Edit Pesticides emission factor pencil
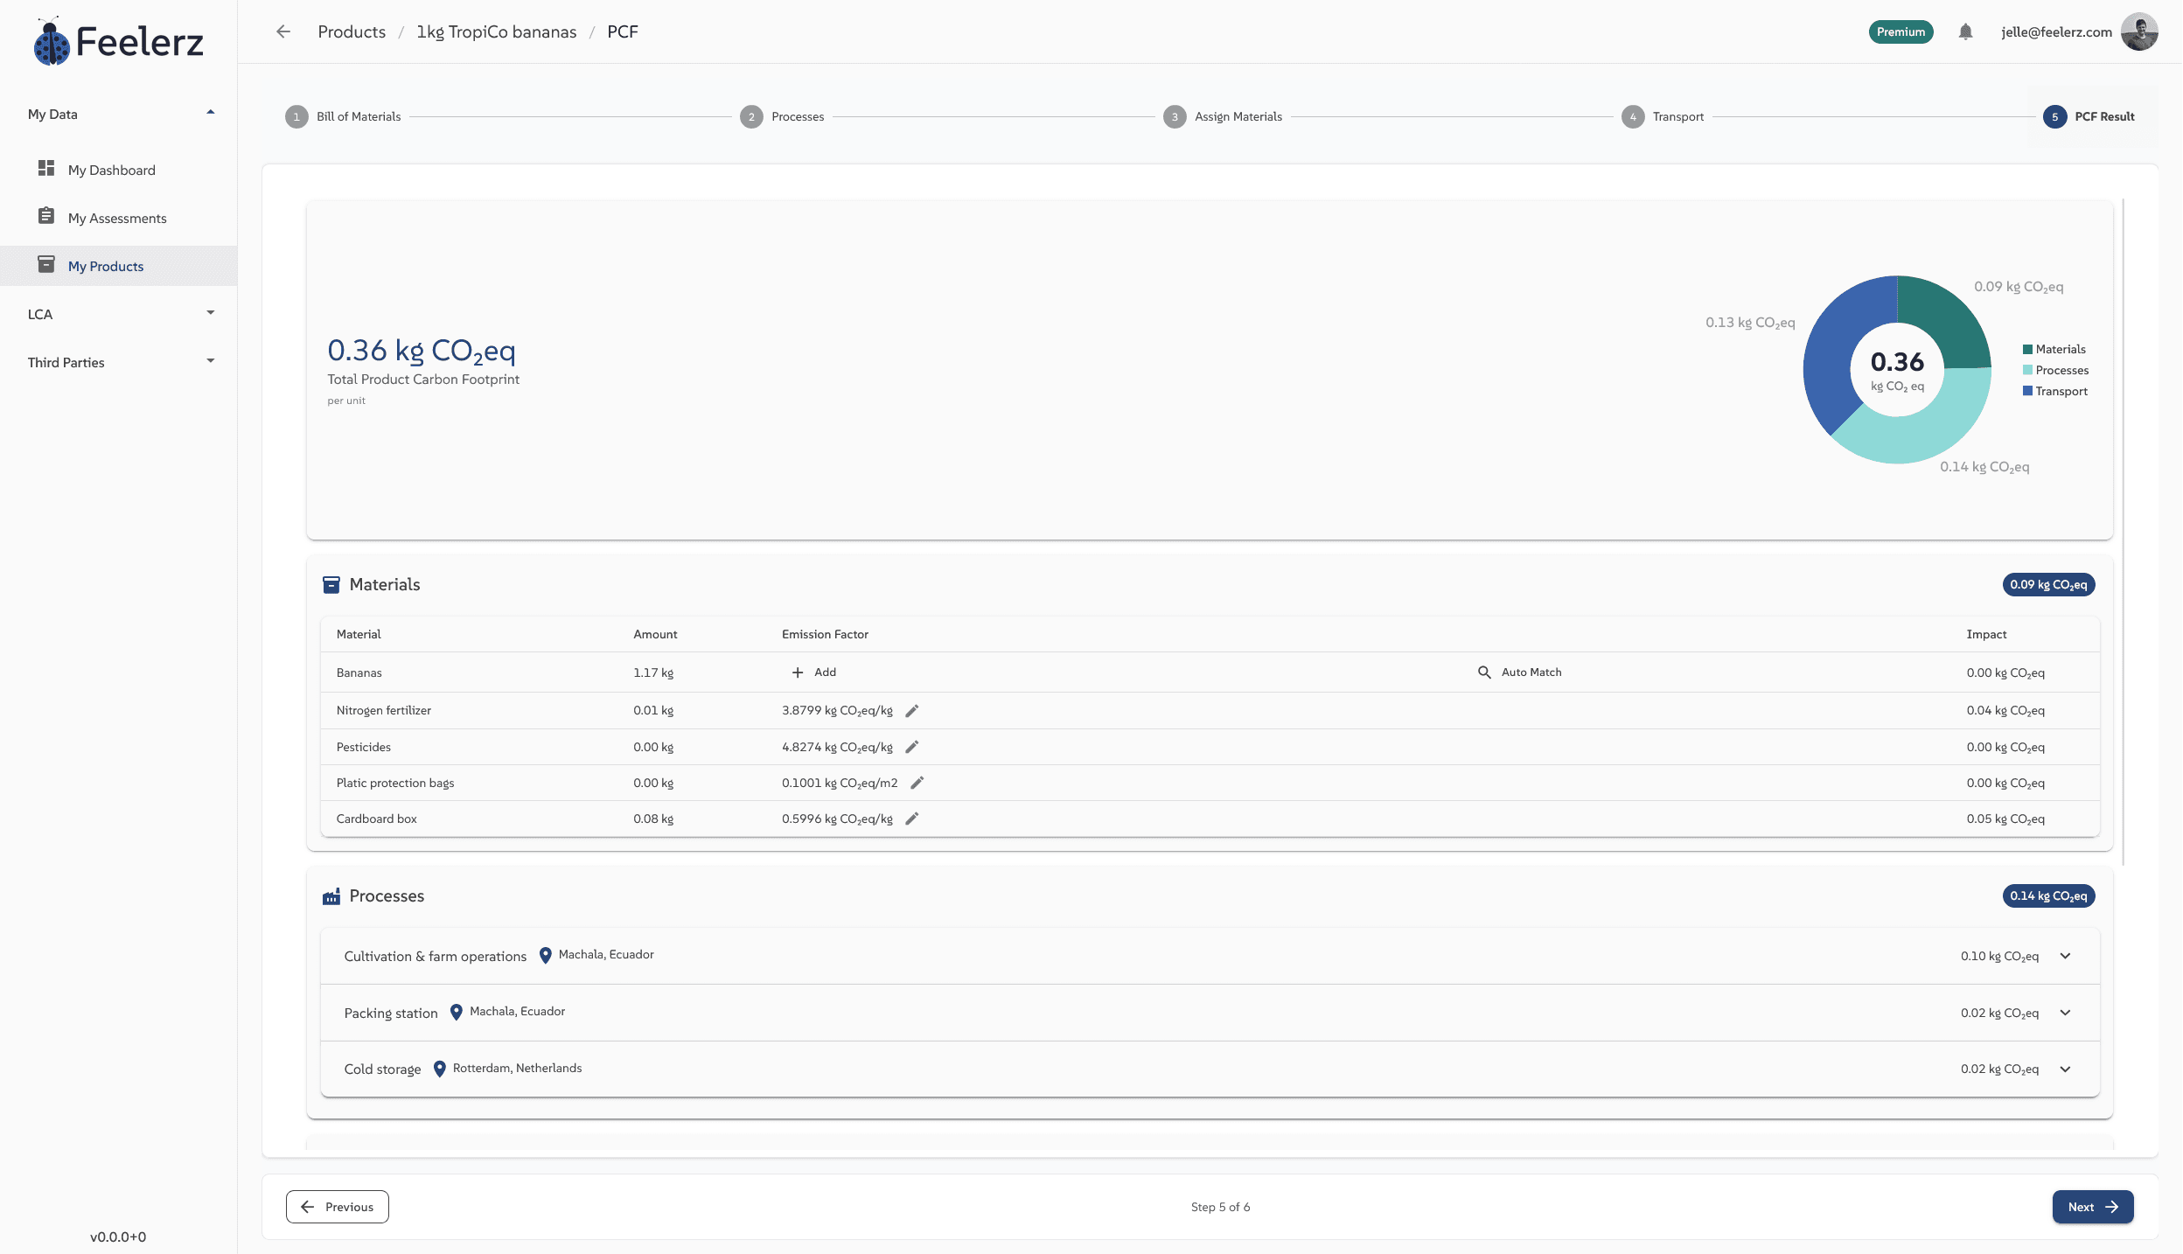This screenshot has height=1254, width=2183. pos(911,747)
